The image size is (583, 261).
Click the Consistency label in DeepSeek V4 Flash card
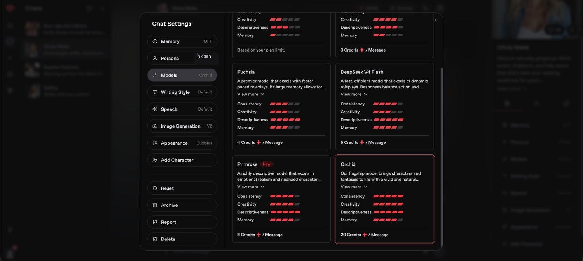[x=353, y=104]
